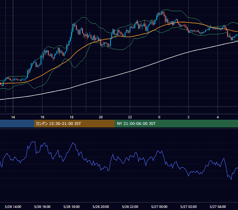Click the 5/26 20:00 date label

click(x=101, y=206)
